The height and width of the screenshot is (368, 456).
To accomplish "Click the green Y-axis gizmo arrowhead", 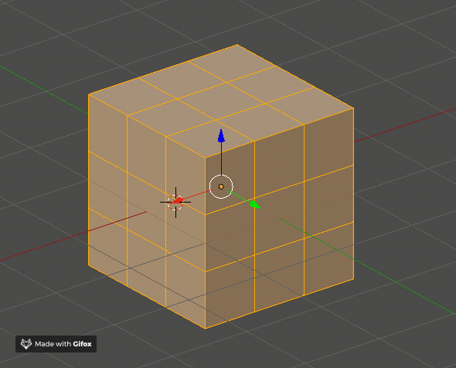I will [255, 205].
